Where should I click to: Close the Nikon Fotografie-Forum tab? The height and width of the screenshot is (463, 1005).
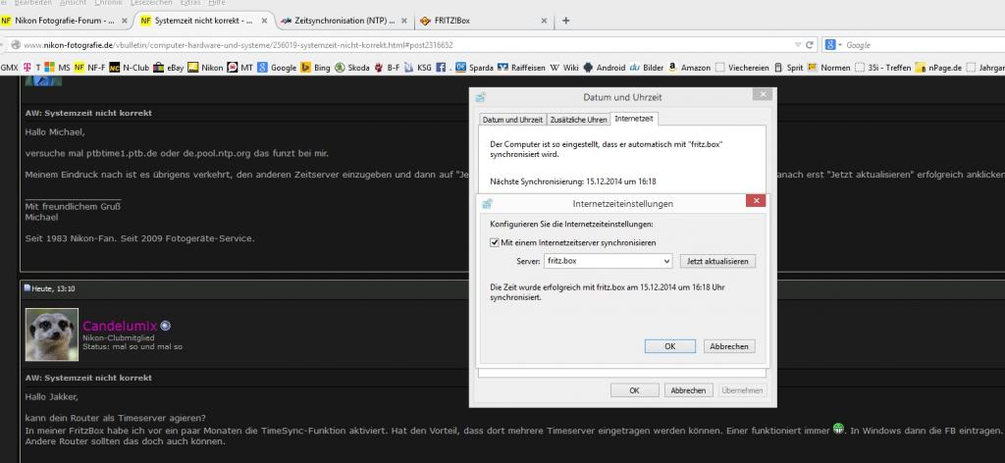125,21
